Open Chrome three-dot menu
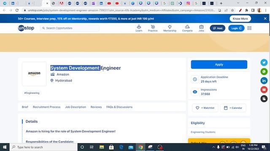The height and width of the screenshot is (151, 270). click(266, 10)
